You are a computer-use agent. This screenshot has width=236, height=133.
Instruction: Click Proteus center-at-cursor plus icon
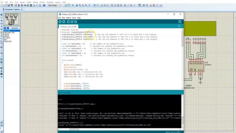pyautogui.click(x=77, y=6)
